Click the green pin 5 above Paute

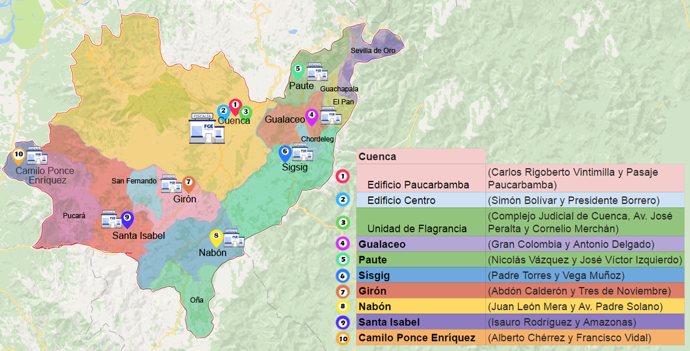pyautogui.click(x=298, y=69)
